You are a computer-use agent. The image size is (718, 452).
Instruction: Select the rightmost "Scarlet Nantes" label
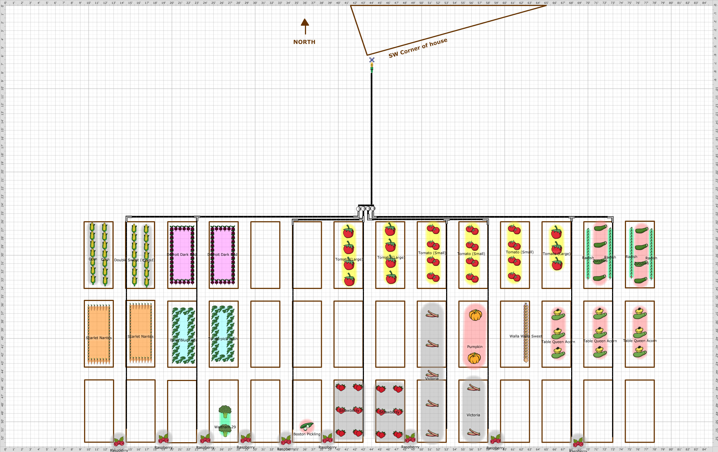pyautogui.click(x=140, y=336)
